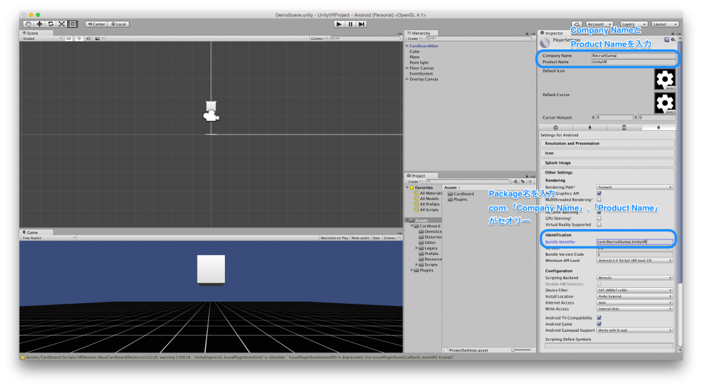Screen dimensions: 702x388
Task: Open the Scripting Backend dropdown
Action: point(634,278)
